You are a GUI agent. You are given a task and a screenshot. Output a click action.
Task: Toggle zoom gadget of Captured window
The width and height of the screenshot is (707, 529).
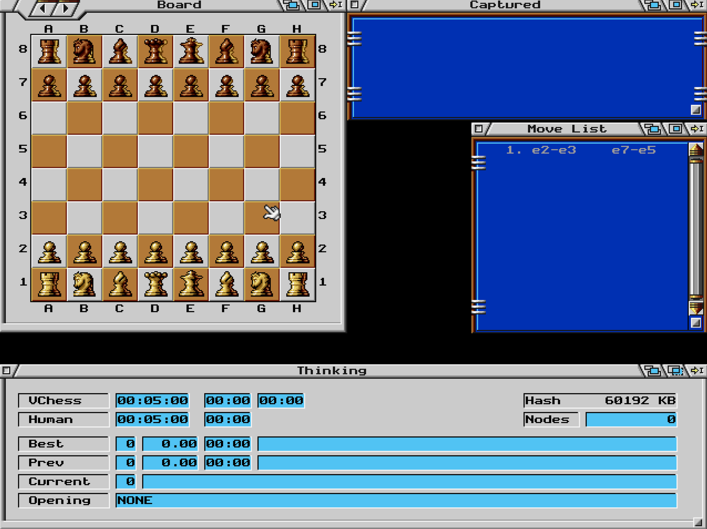[675, 5]
